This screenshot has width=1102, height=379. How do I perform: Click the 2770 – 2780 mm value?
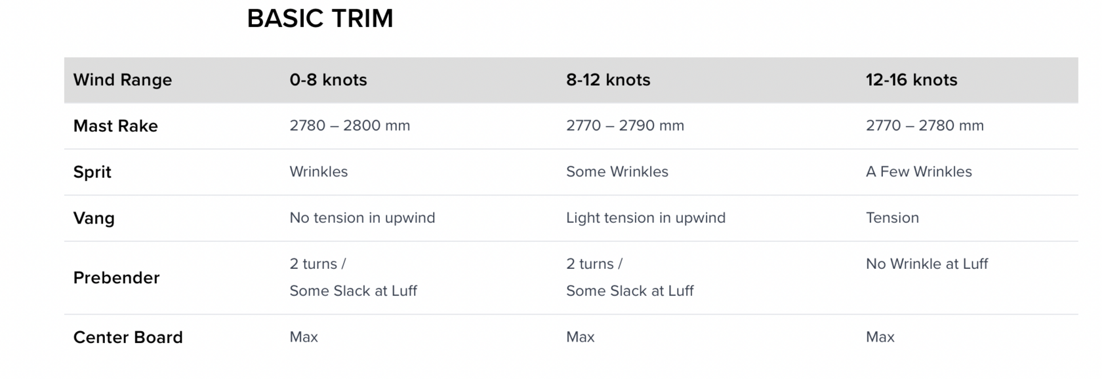pos(924,126)
